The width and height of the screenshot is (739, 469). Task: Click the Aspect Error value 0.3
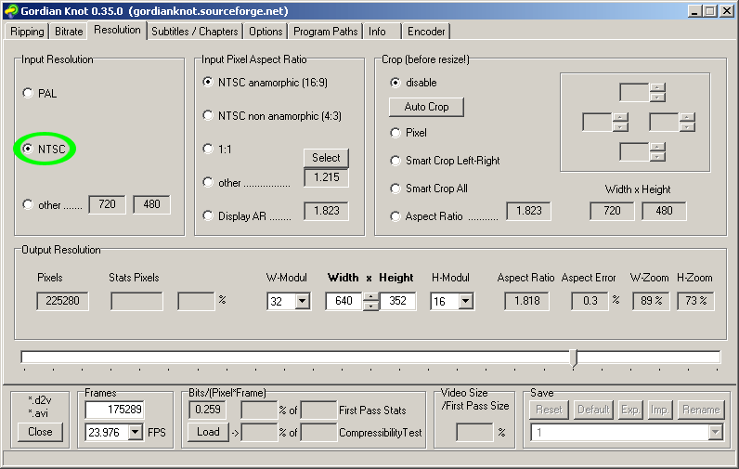click(590, 301)
